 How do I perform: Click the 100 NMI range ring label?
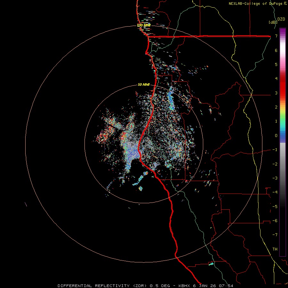[x=144, y=25]
